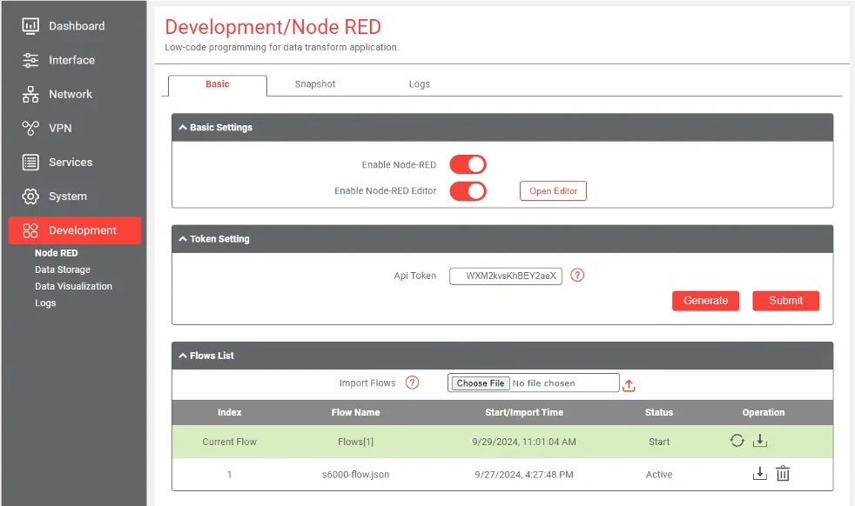Collapse the Flows List section

pos(183,356)
